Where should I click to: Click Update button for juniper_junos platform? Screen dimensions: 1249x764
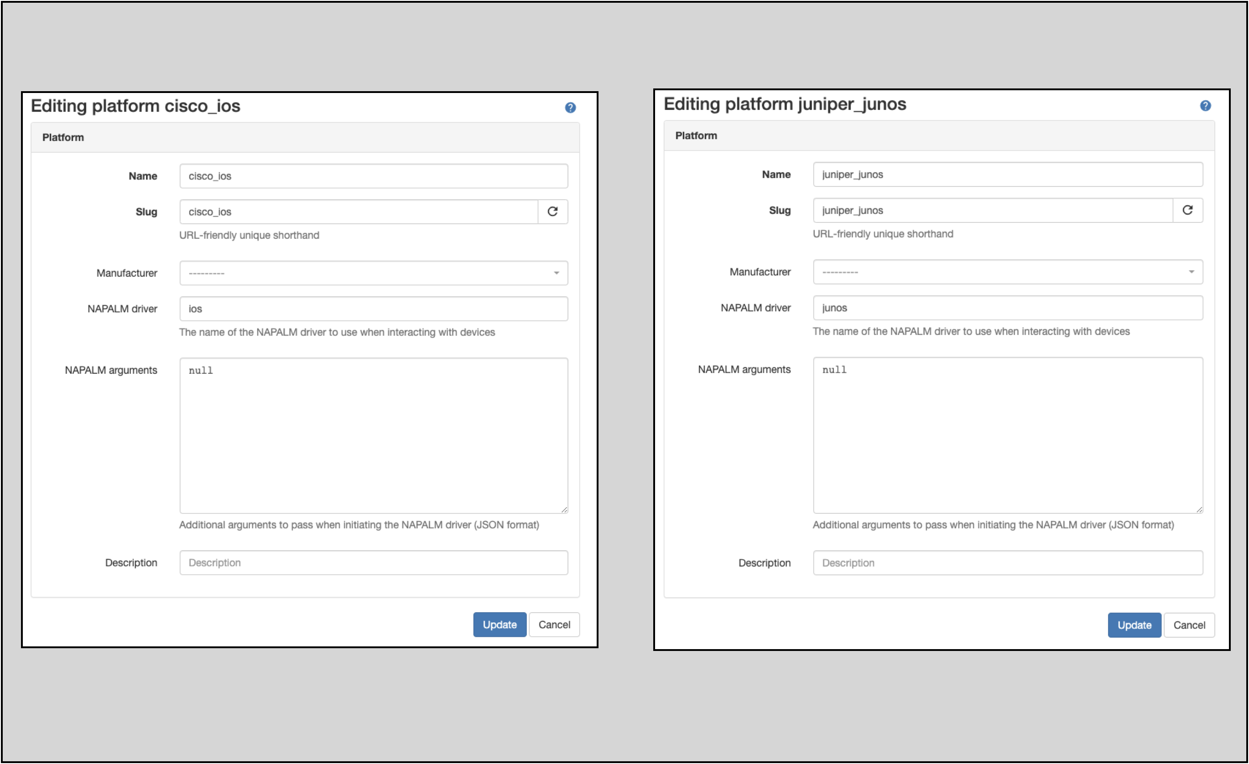click(x=1135, y=625)
